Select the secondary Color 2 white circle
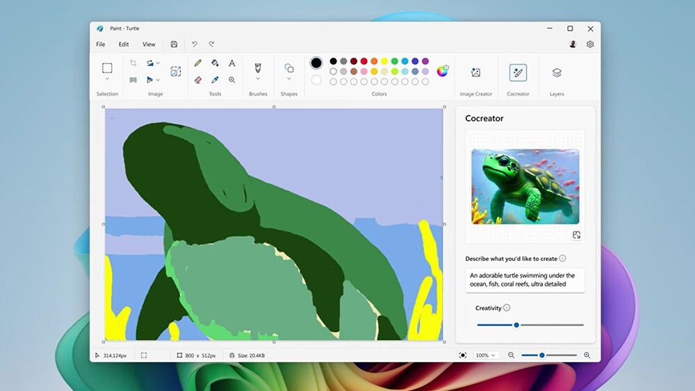Viewport: 695px width, 391px height. pyautogui.click(x=316, y=80)
